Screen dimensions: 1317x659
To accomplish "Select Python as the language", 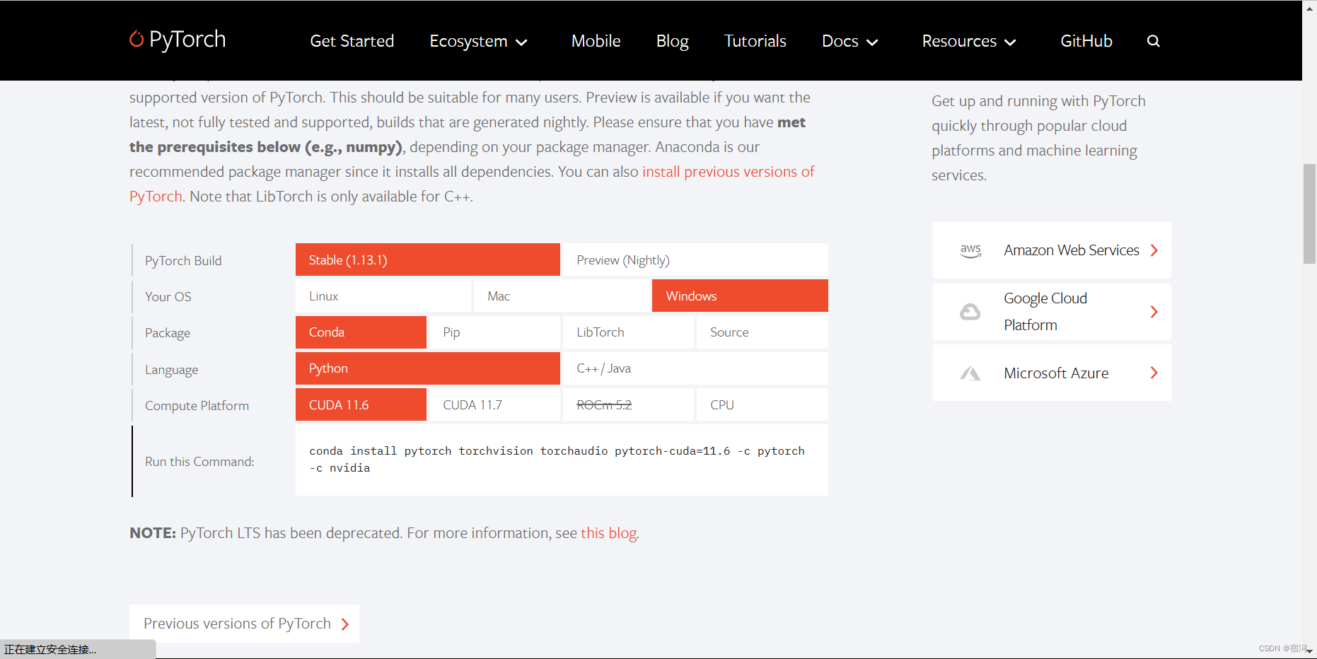I will coord(428,368).
